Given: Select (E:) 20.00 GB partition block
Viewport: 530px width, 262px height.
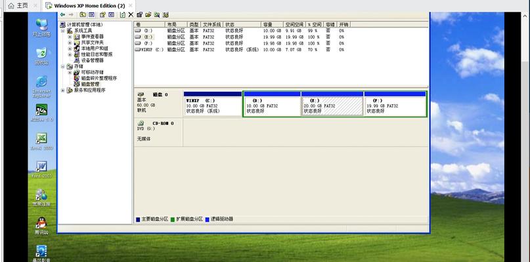Looking at the screenshot, I should 332,104.
